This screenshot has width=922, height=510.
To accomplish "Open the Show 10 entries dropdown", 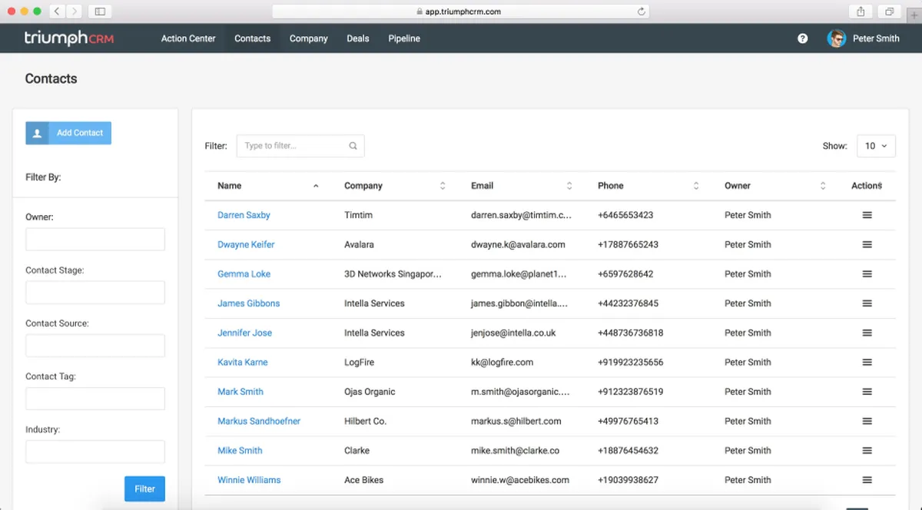I will [875, 146].
